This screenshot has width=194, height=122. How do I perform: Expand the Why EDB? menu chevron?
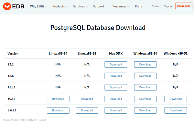coord(47,6)
